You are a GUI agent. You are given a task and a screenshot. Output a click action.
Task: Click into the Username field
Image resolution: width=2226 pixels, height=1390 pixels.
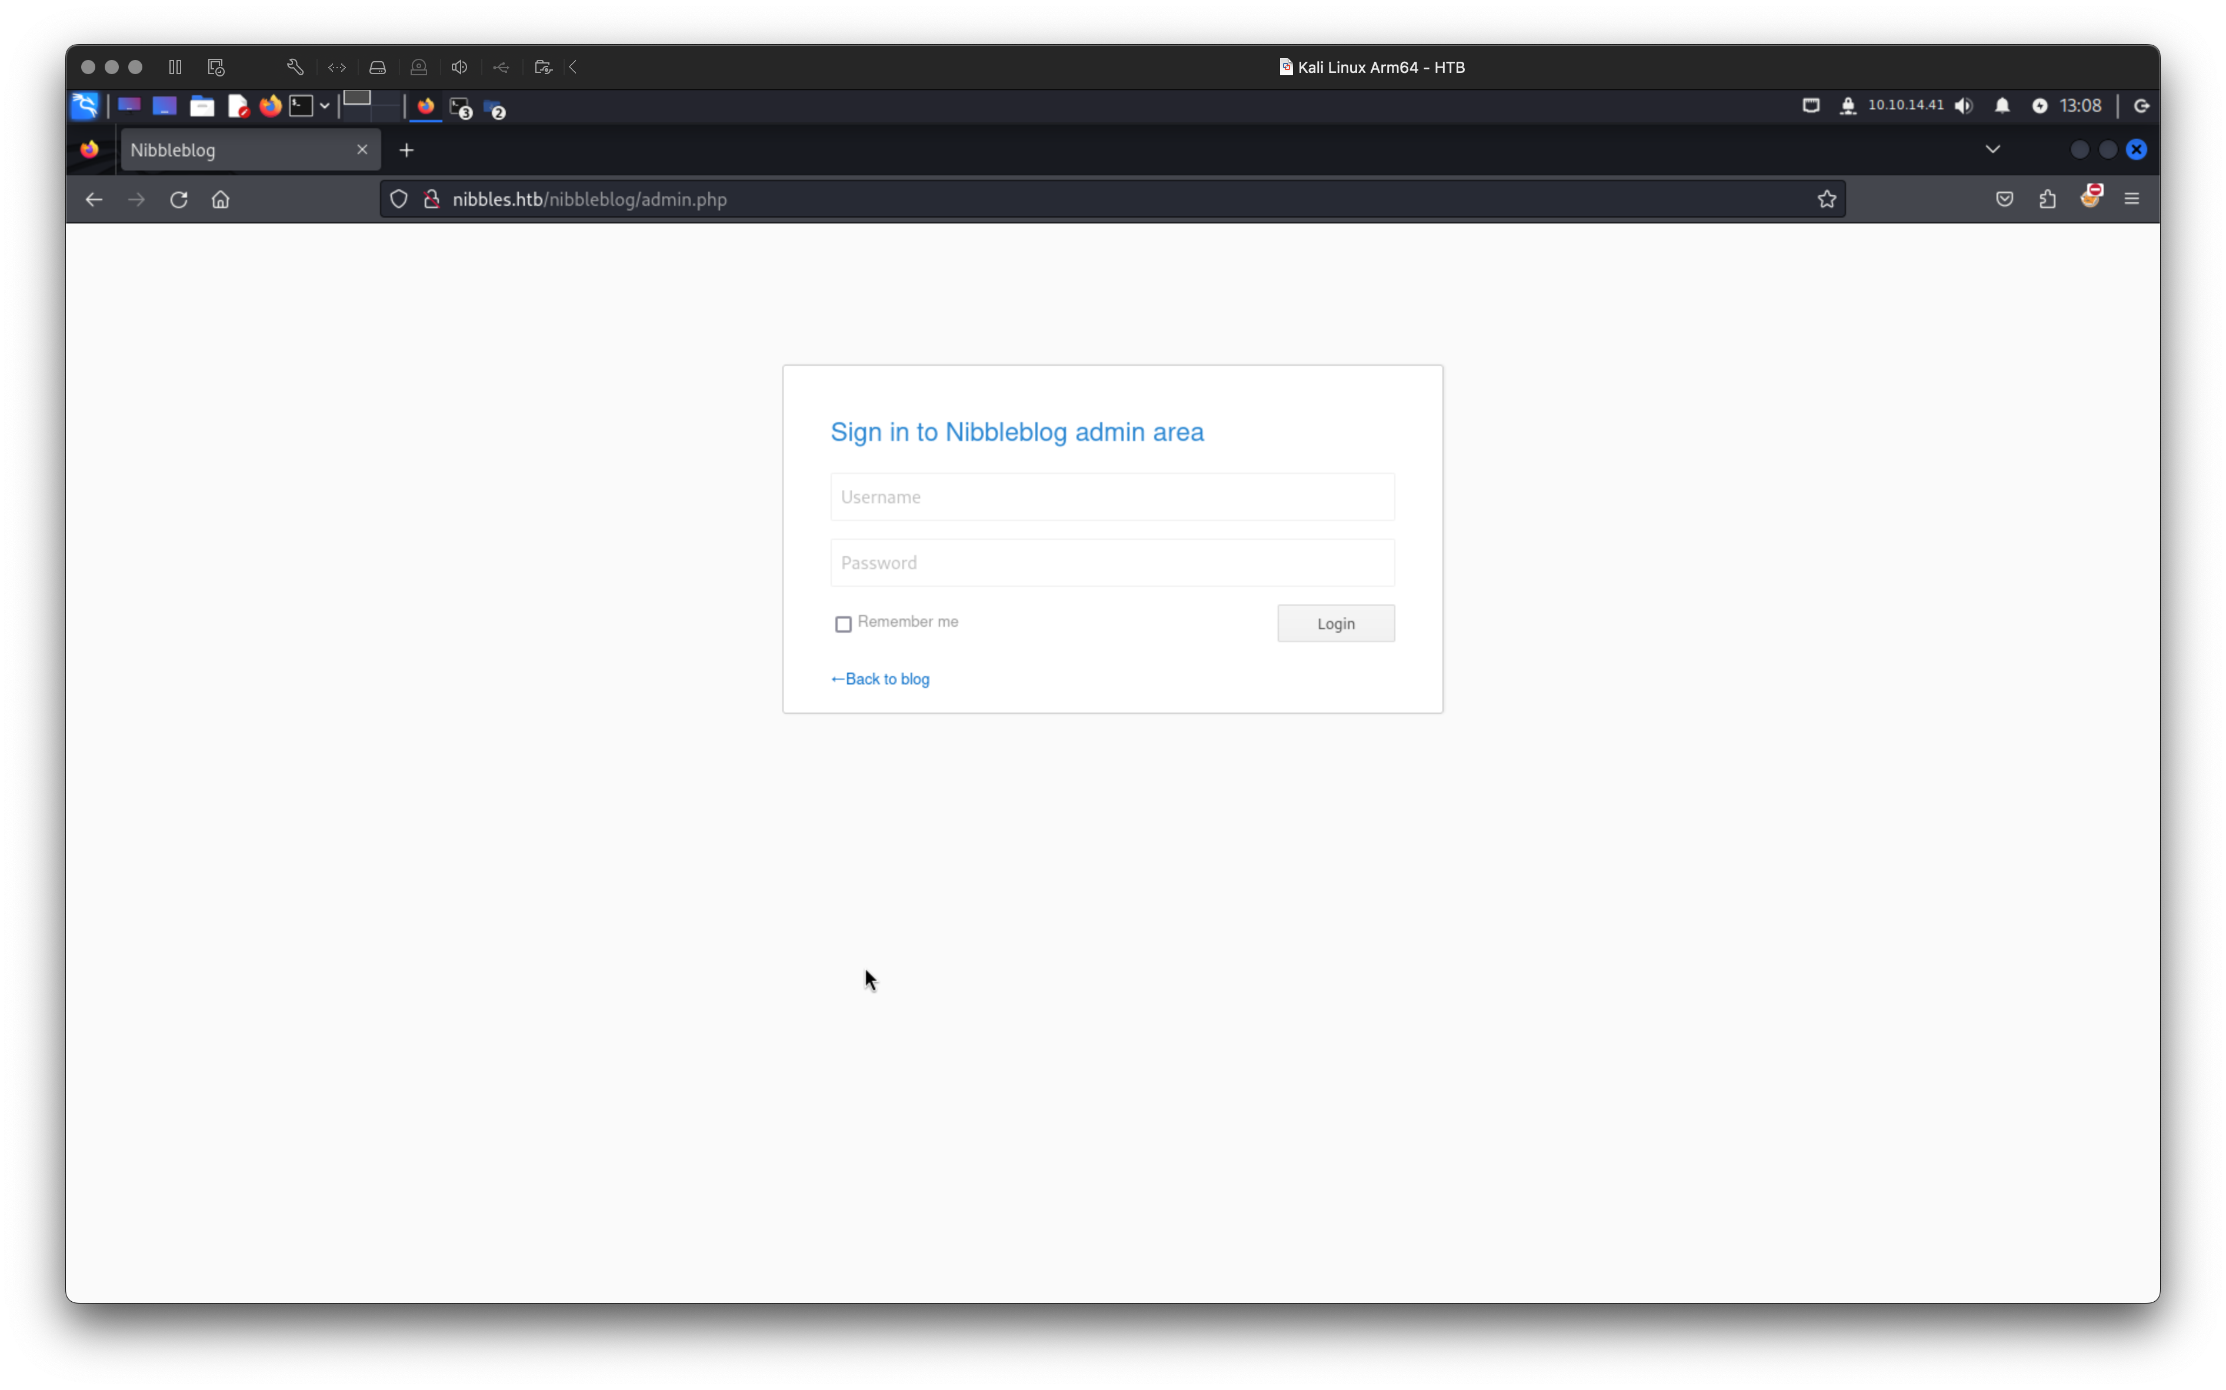coord(1112,497)
